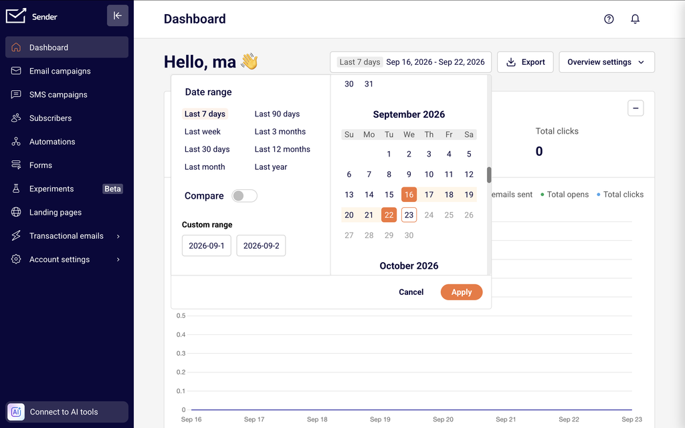This screenshot has height=428, width=685.
Task: Select the Last 12 months preset
Action: tap(282, 149)
